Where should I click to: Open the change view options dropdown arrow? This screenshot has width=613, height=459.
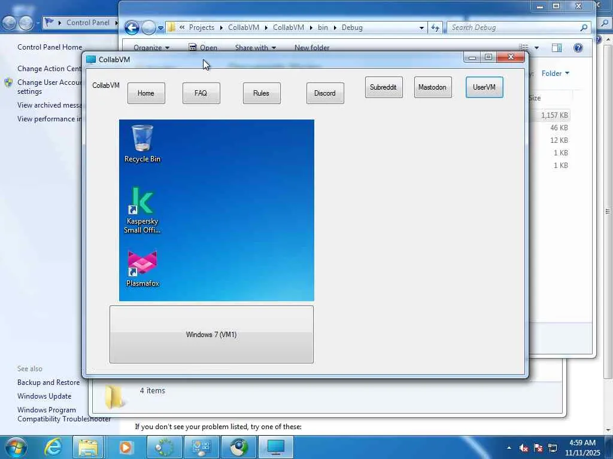click(536, 48)
